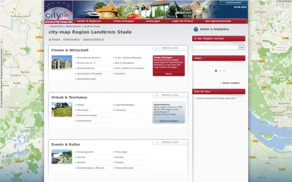Viewport: 292px width, 182px height.
Task: Open Industrie link
Action: (x=120, y=74)
